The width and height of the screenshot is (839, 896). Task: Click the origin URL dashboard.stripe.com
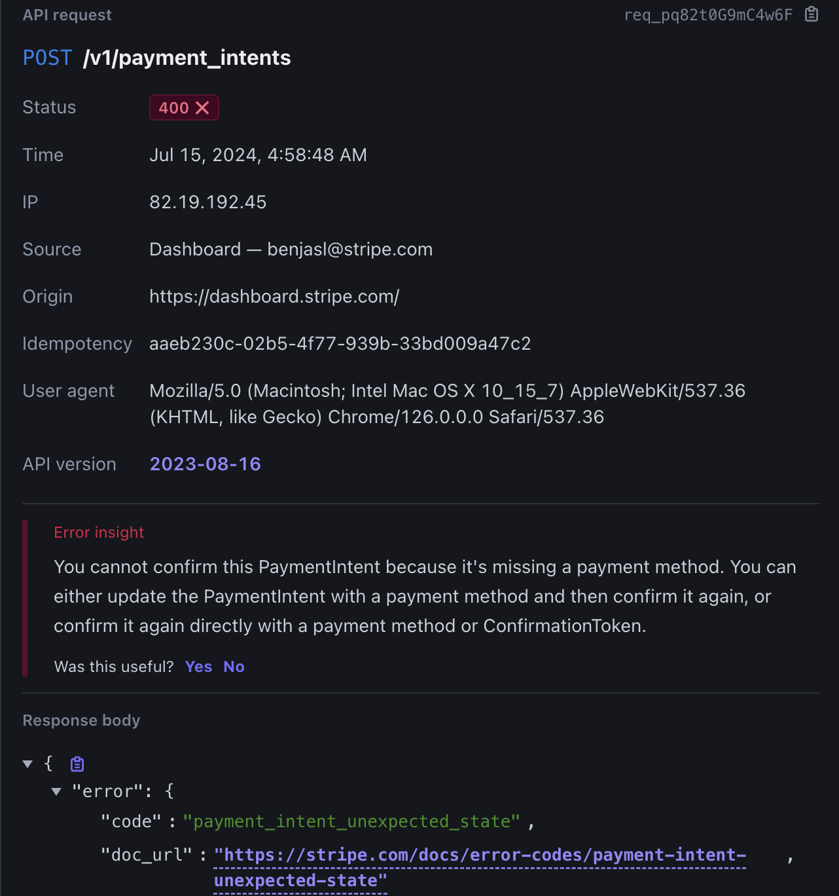[274, 296]
